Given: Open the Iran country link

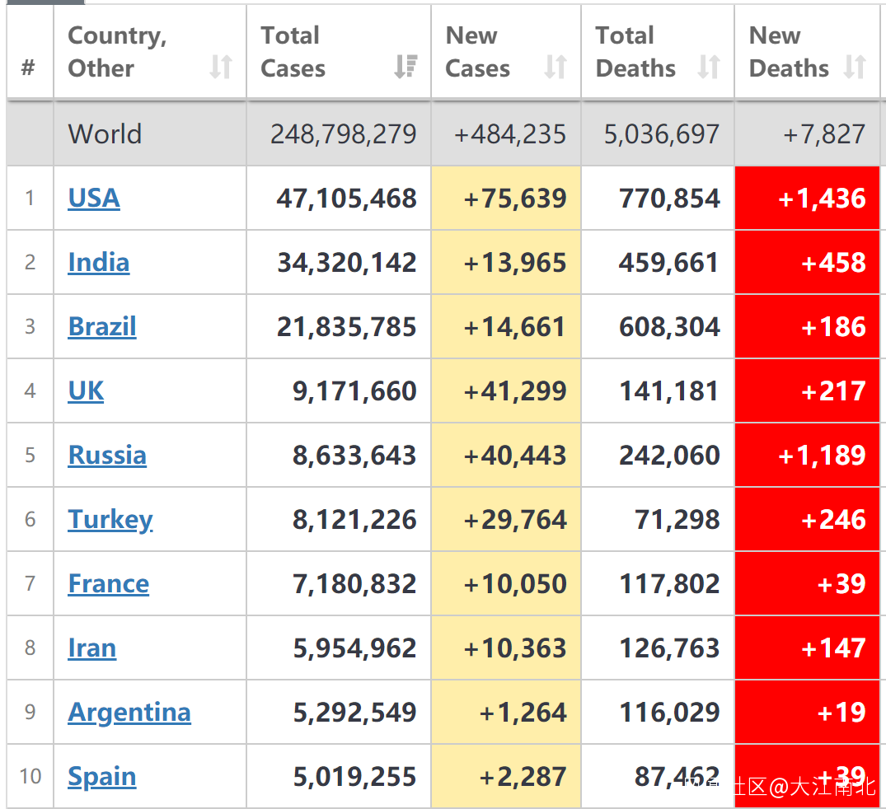Looking at the screenshot, I should tap(92, 648).
